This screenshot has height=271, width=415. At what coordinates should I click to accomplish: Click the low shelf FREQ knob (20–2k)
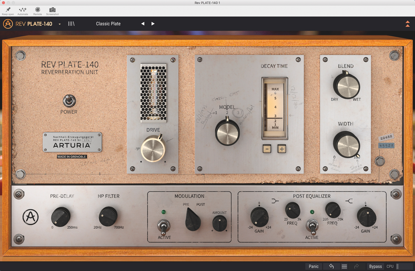coord(293,210)
